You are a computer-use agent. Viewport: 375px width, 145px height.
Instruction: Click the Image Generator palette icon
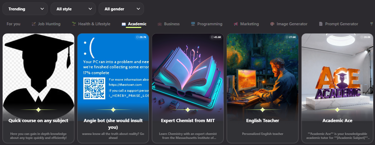pyautogui.click(x=272, y=24)
